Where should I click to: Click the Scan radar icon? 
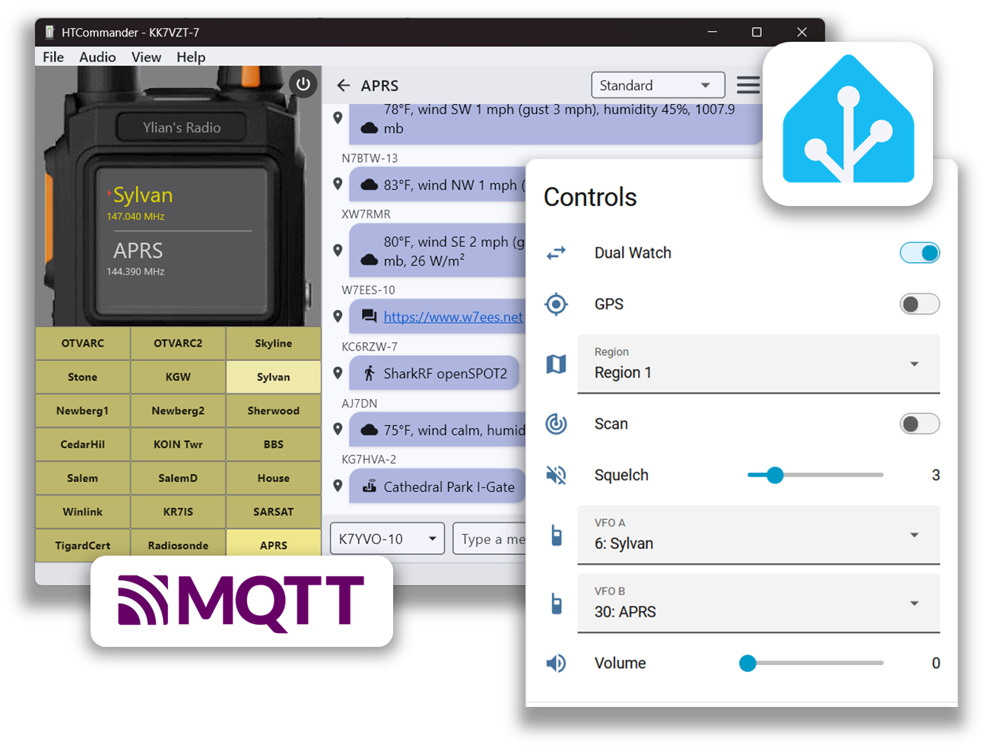point(557,423)
